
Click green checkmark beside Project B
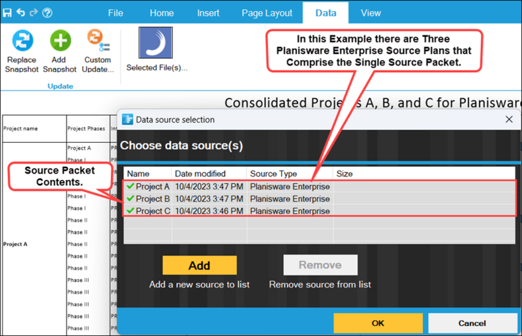point(130,198)
